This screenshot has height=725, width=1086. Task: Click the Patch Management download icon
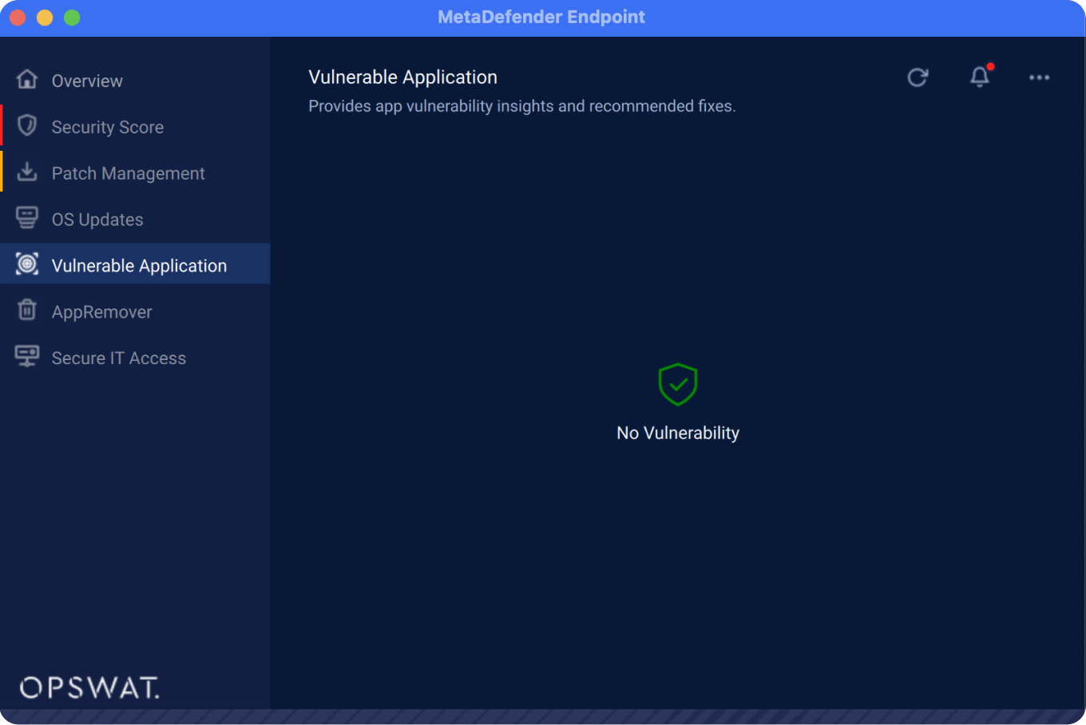(27, 172)
